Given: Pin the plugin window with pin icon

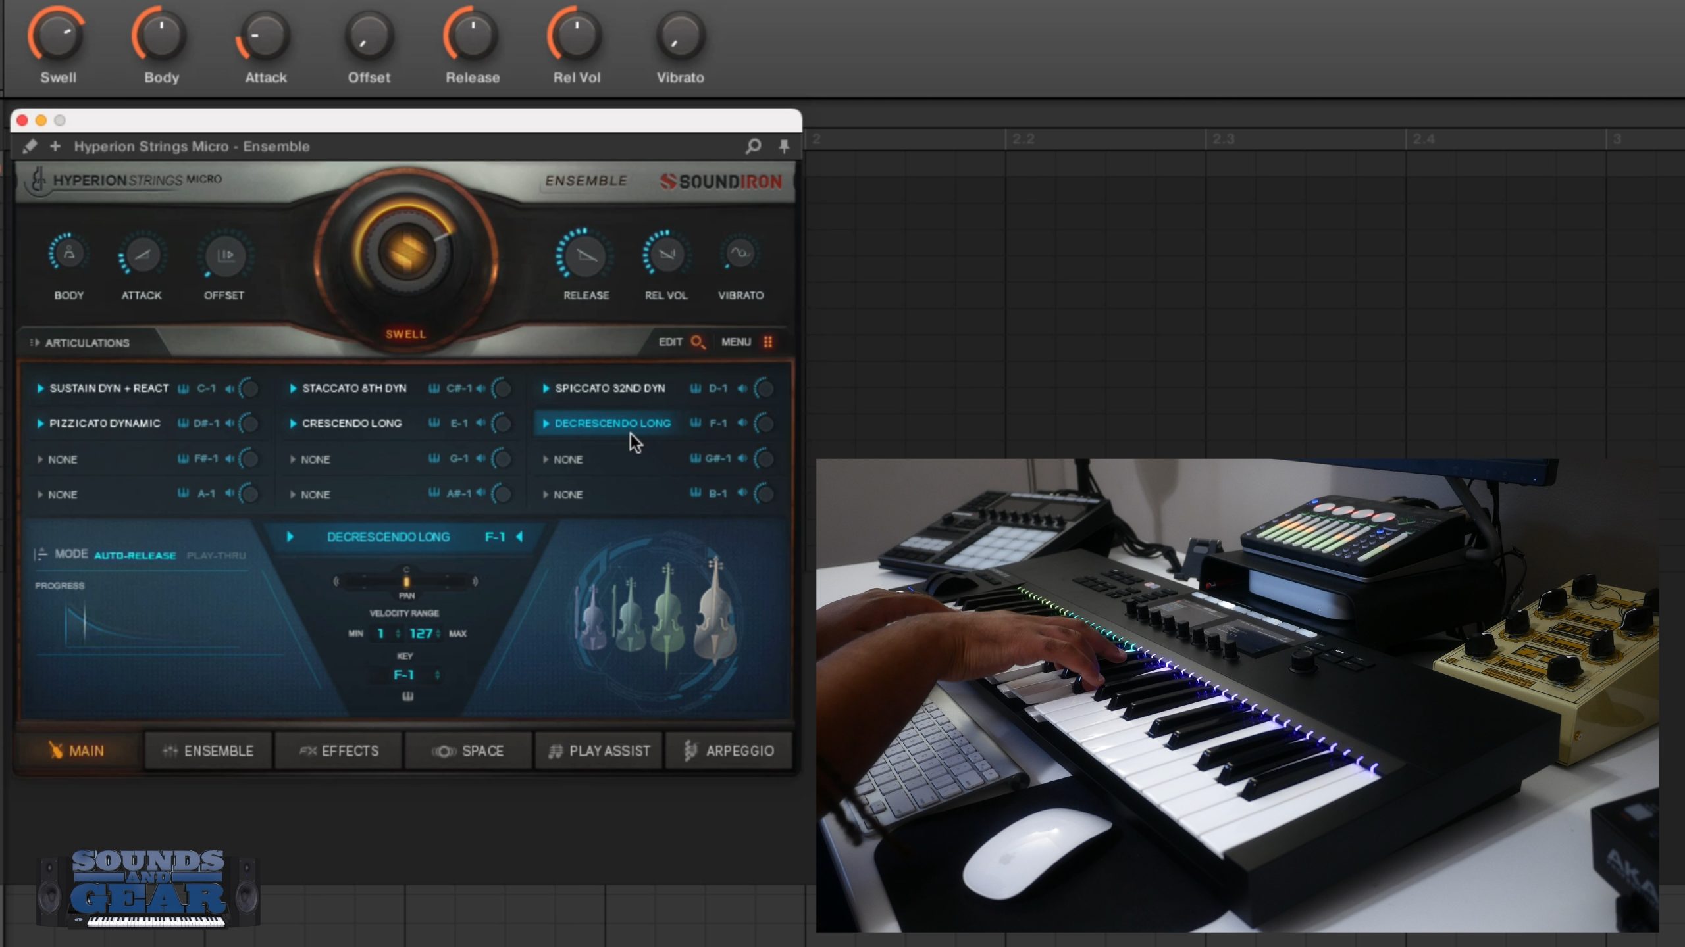Looking at the screenshot, I should click(784, 146).
